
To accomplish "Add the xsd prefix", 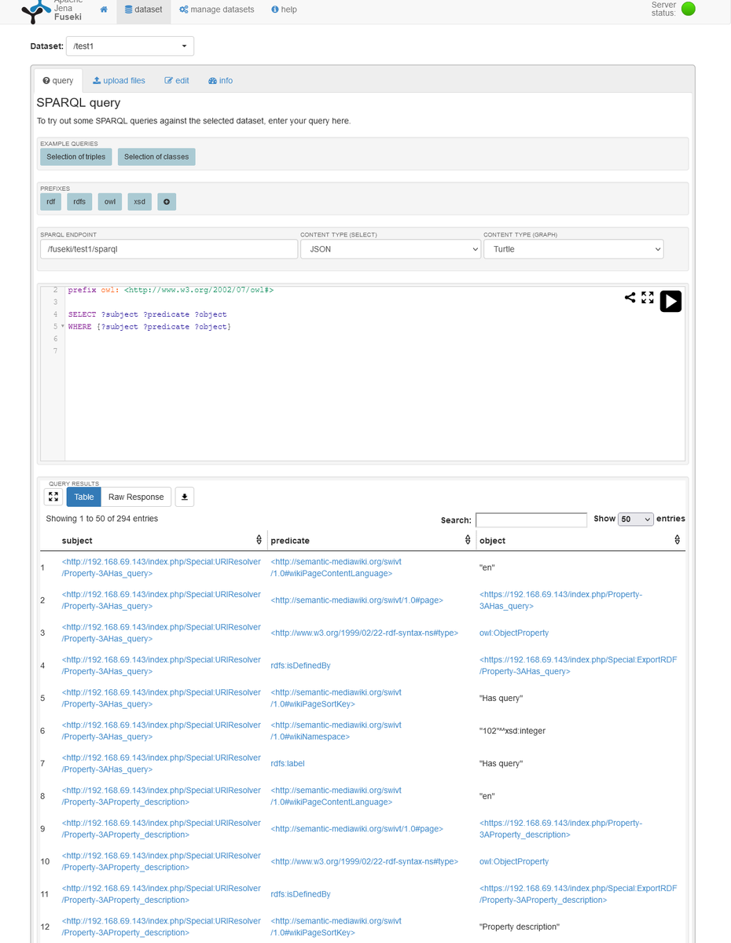I will (139, 202).
